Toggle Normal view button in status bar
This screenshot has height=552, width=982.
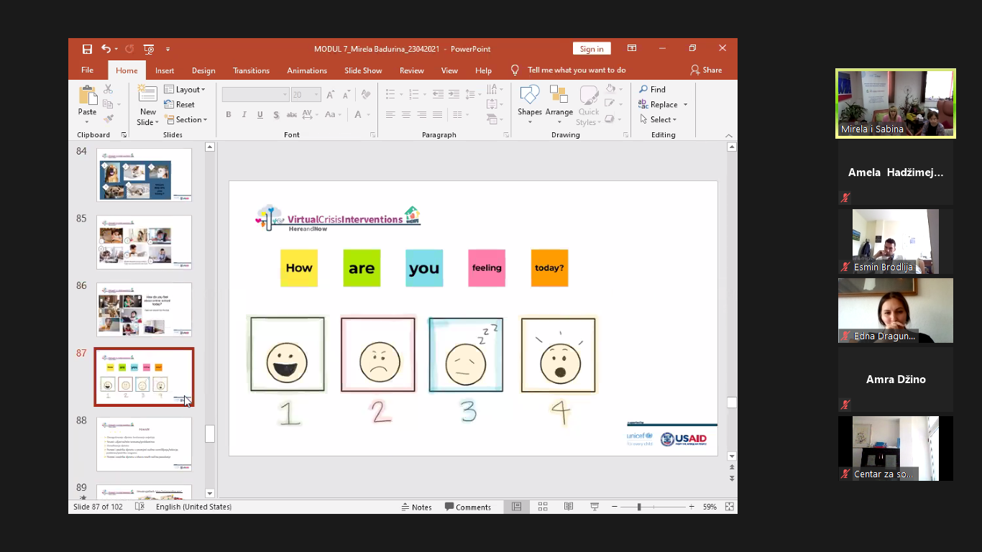(x=516, y=507)
